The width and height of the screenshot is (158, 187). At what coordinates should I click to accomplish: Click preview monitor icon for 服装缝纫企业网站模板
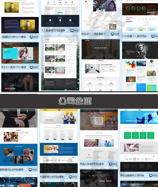coord(31,170)
